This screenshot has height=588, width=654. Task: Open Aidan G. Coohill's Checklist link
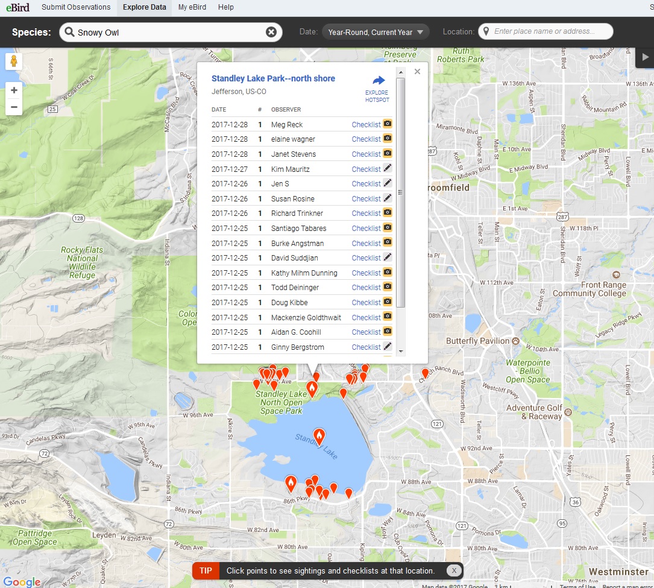coord(366,332)
